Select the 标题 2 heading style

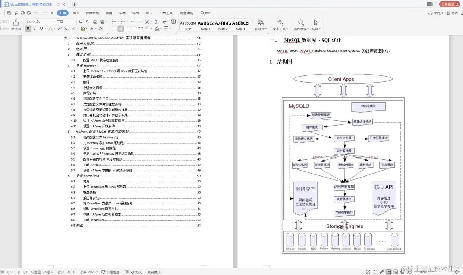[x=223, y=26]
